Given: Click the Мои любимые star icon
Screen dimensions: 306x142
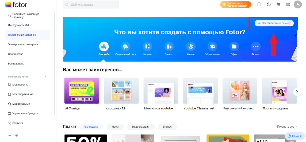Looking at the screenshot, I should pyautogui.click(x=10, y=104).
